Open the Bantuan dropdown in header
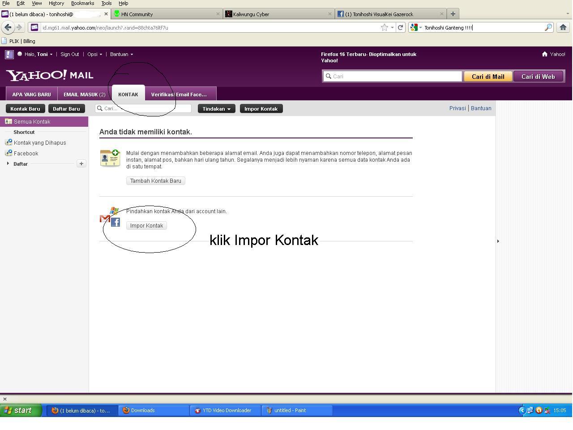This screenshot has height=430, width=573. click(121, 54)
